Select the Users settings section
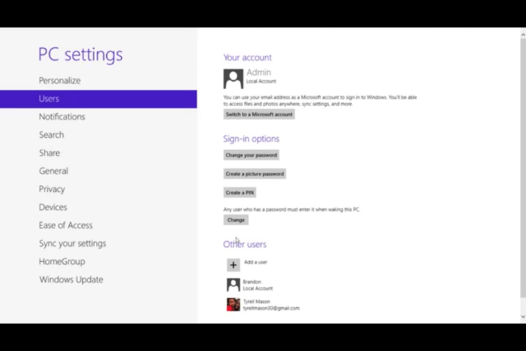The height and width of the screenshot is (351, 526). click(x=99, y=99)
